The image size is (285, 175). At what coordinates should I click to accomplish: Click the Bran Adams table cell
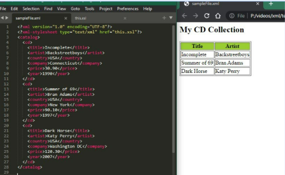click(x=232, y=63)
